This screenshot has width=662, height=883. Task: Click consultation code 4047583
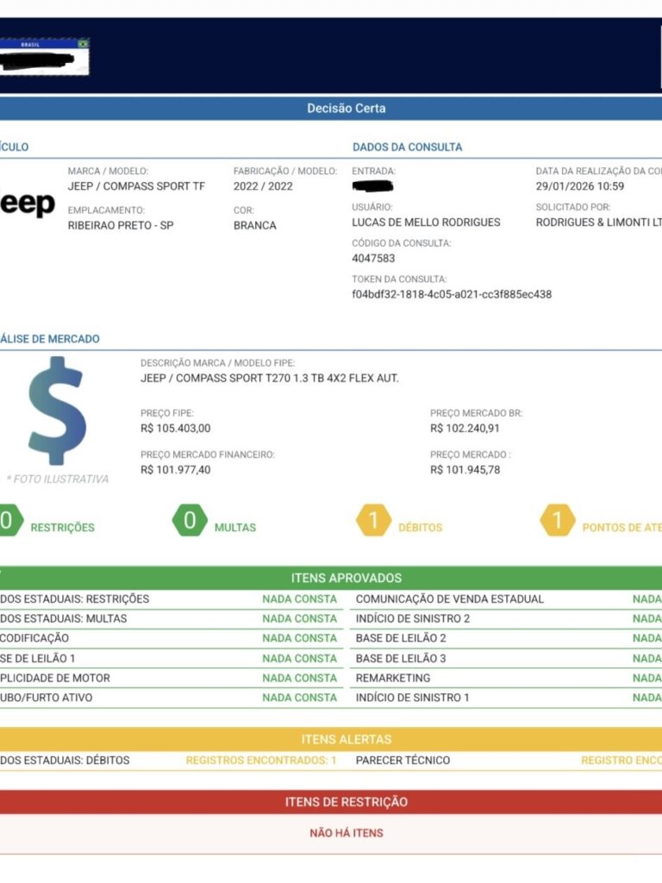click(x=373, y=259)
